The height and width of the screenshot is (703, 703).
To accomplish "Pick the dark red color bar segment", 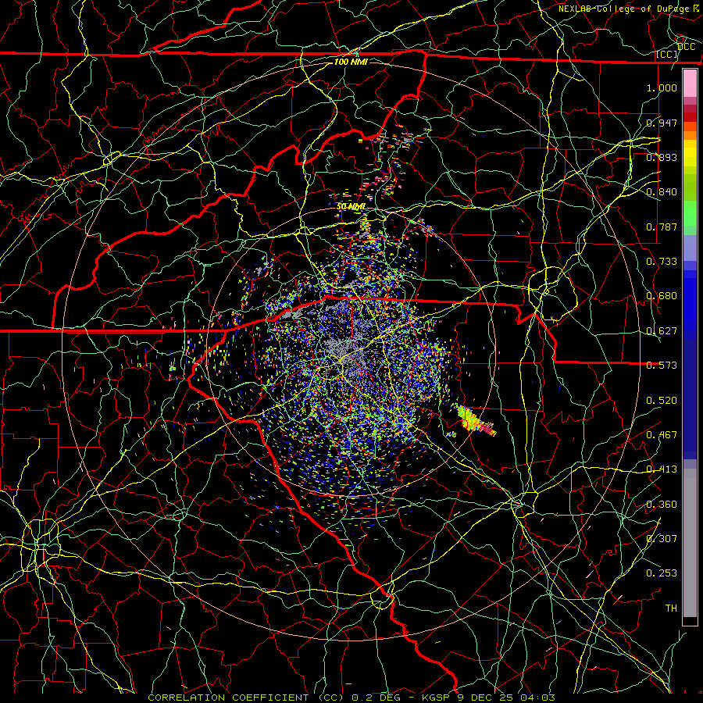I will (x=690, y=116).
